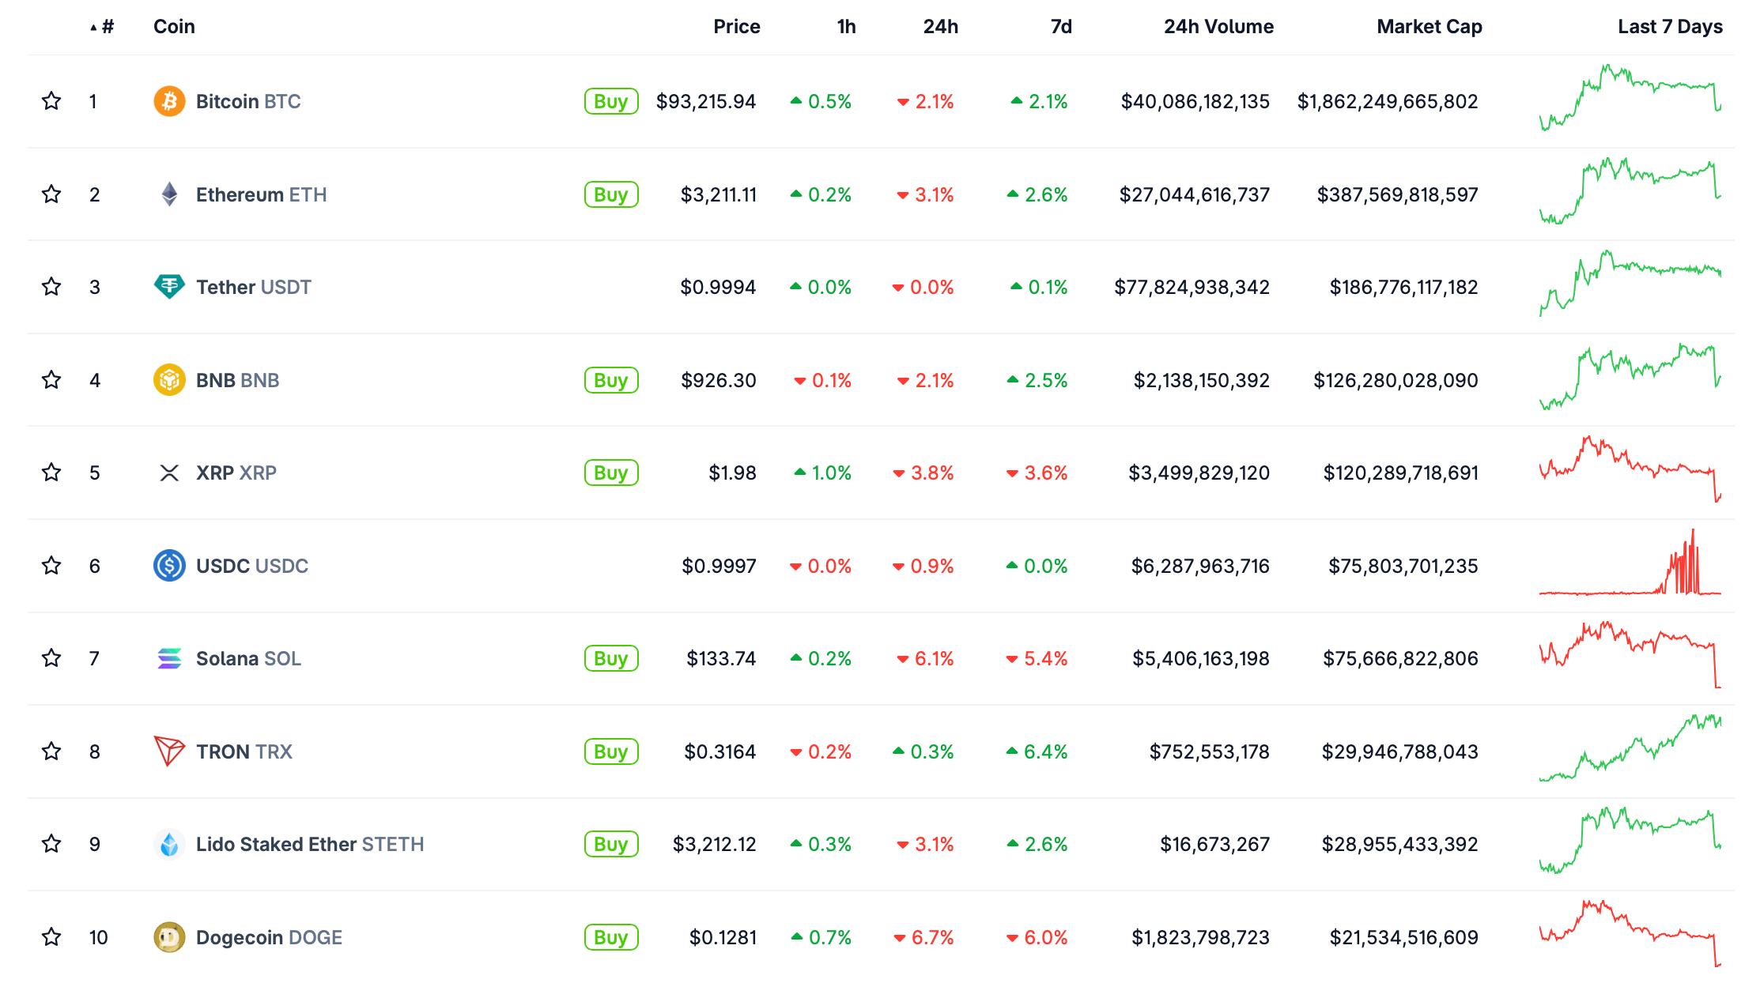Sort by the 7d change column

[x=1060, y=27]
